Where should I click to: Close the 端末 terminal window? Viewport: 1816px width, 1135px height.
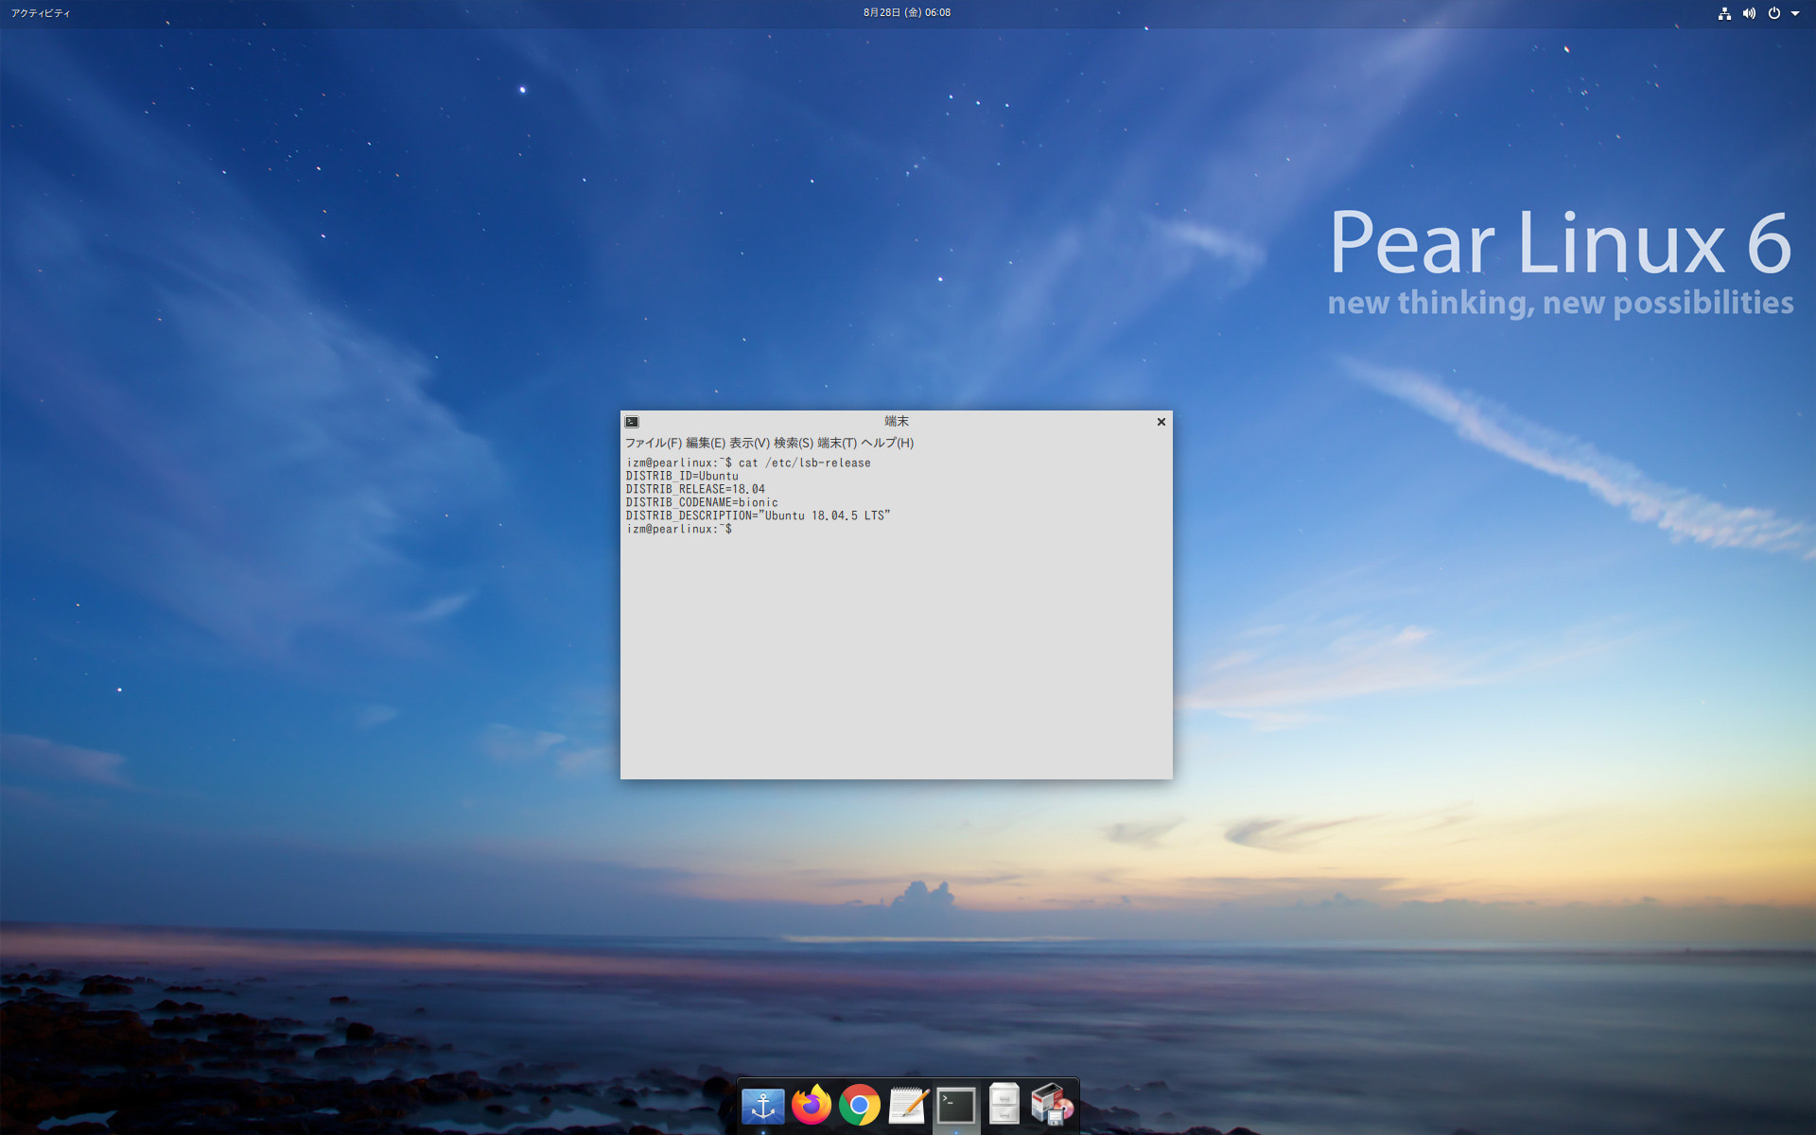(1161, 422)
